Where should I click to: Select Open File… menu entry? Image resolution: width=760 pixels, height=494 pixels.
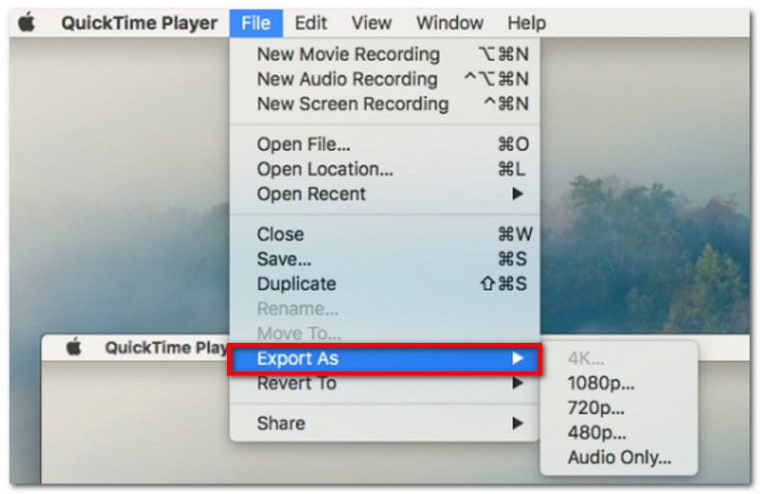pos(385,144)
